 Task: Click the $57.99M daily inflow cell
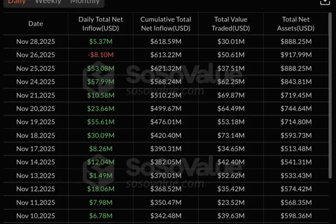click(x=101, y=82)
